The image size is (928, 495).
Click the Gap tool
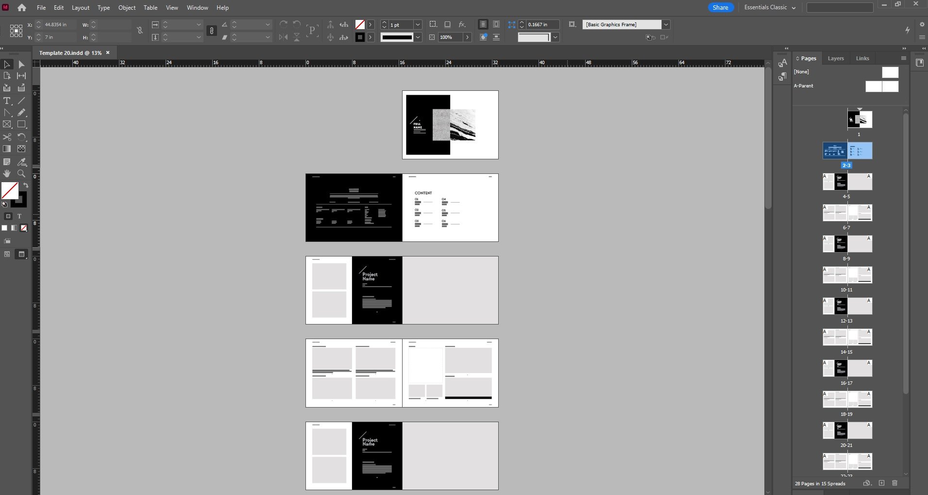point(21,76)
